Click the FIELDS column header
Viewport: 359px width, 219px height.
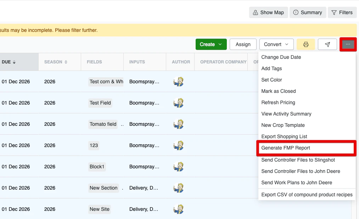(x=102, y=62)
